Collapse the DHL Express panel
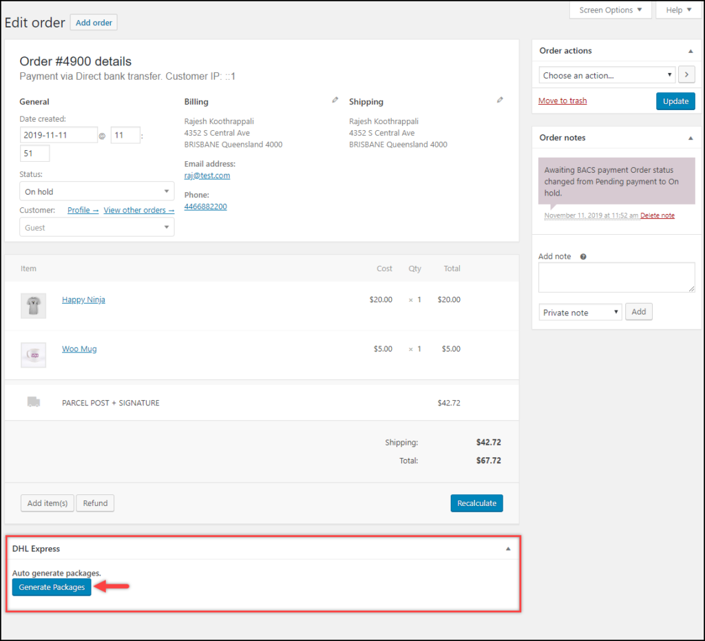This screenshot has height=641, width=705. click(x=508, y=548)
